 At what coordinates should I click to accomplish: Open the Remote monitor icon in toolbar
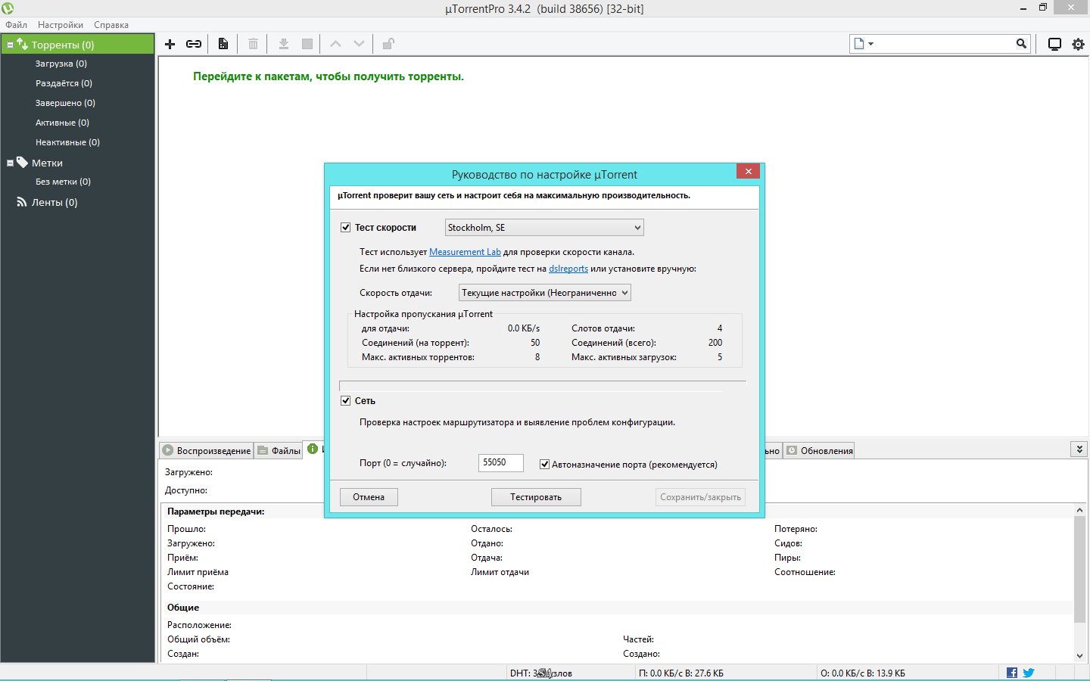click(1054, 44)
